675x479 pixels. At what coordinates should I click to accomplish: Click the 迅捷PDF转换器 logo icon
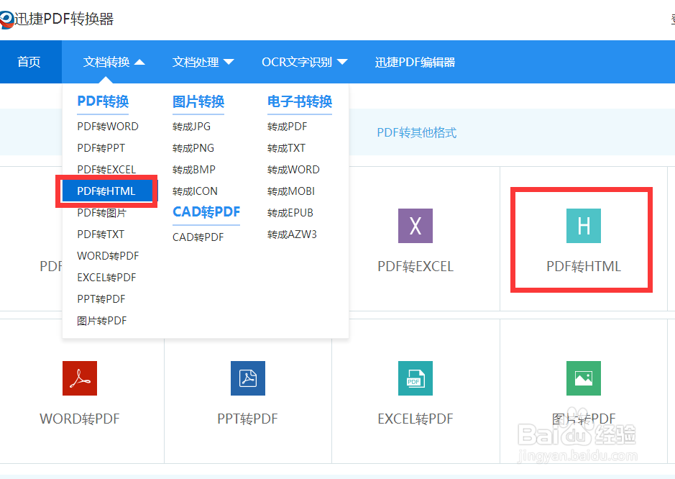point(9,21)
